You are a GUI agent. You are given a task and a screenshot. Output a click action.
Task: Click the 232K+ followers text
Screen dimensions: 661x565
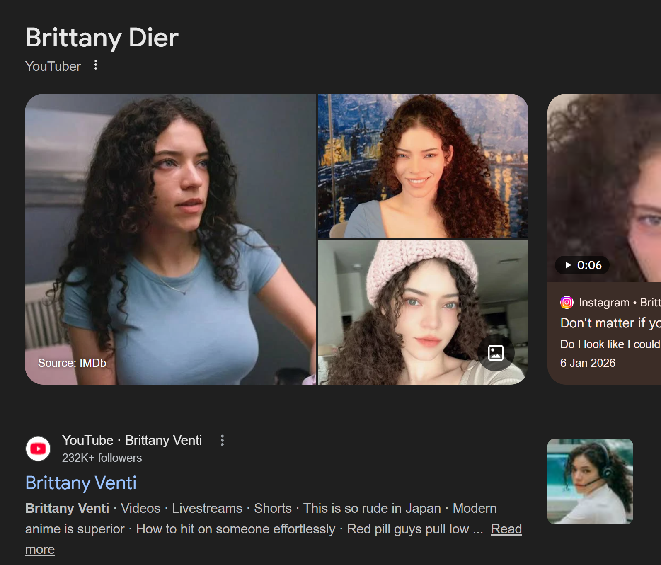102,458
